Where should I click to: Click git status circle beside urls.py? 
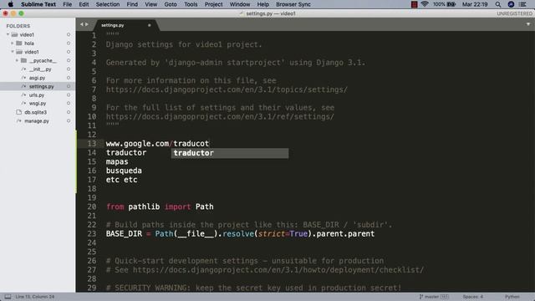tap(69, 94)
